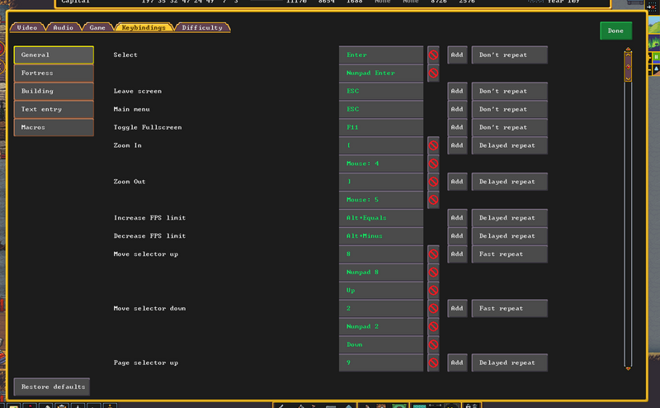Toggle Fast repeat for Move selector down
This screenshot has height=408, width=660.
point(509,309)
